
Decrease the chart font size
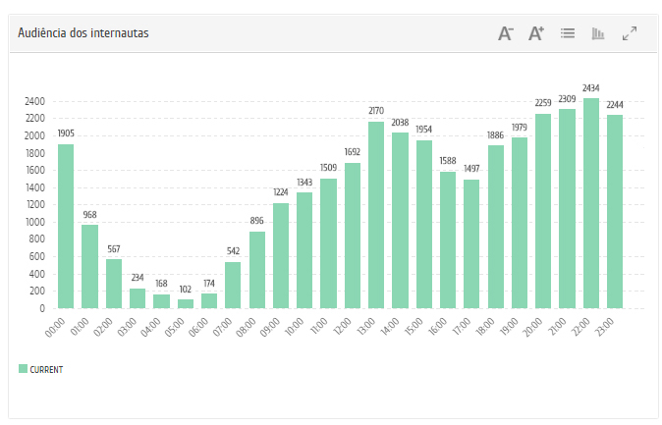[x=506, y=33]
